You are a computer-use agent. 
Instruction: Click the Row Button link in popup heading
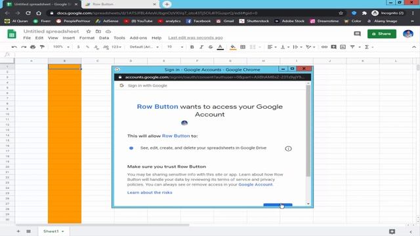coord(157,106)
